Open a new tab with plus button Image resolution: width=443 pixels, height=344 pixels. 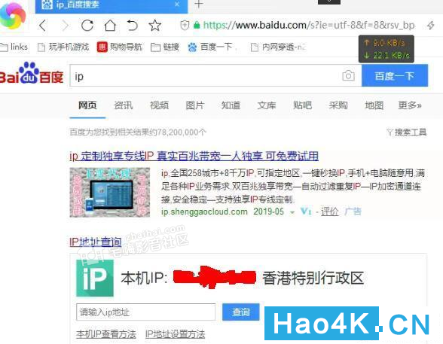tap(199, 4)
